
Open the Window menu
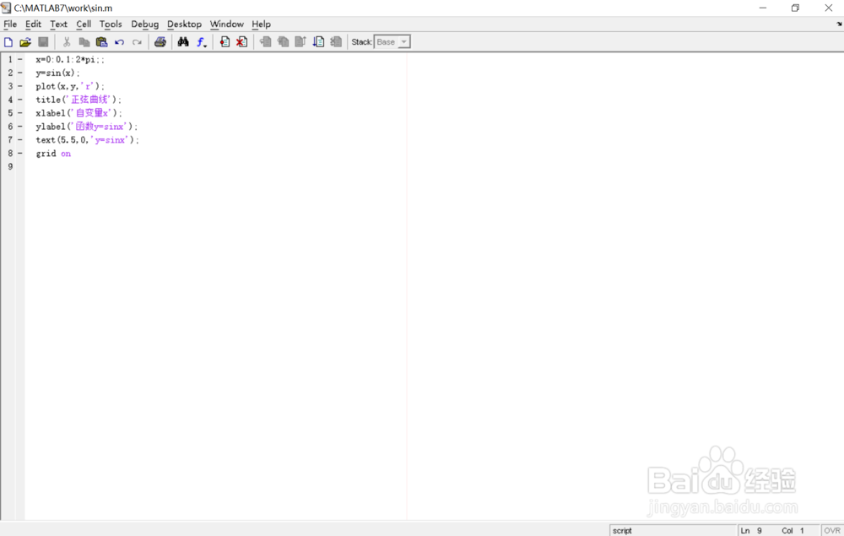(x=226, y=24)
